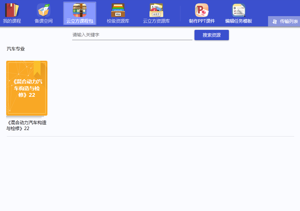The width and height of the screenshot is (300, 211).
Task: Open the 传输列表 transfer list button
Action: point(289,21)
